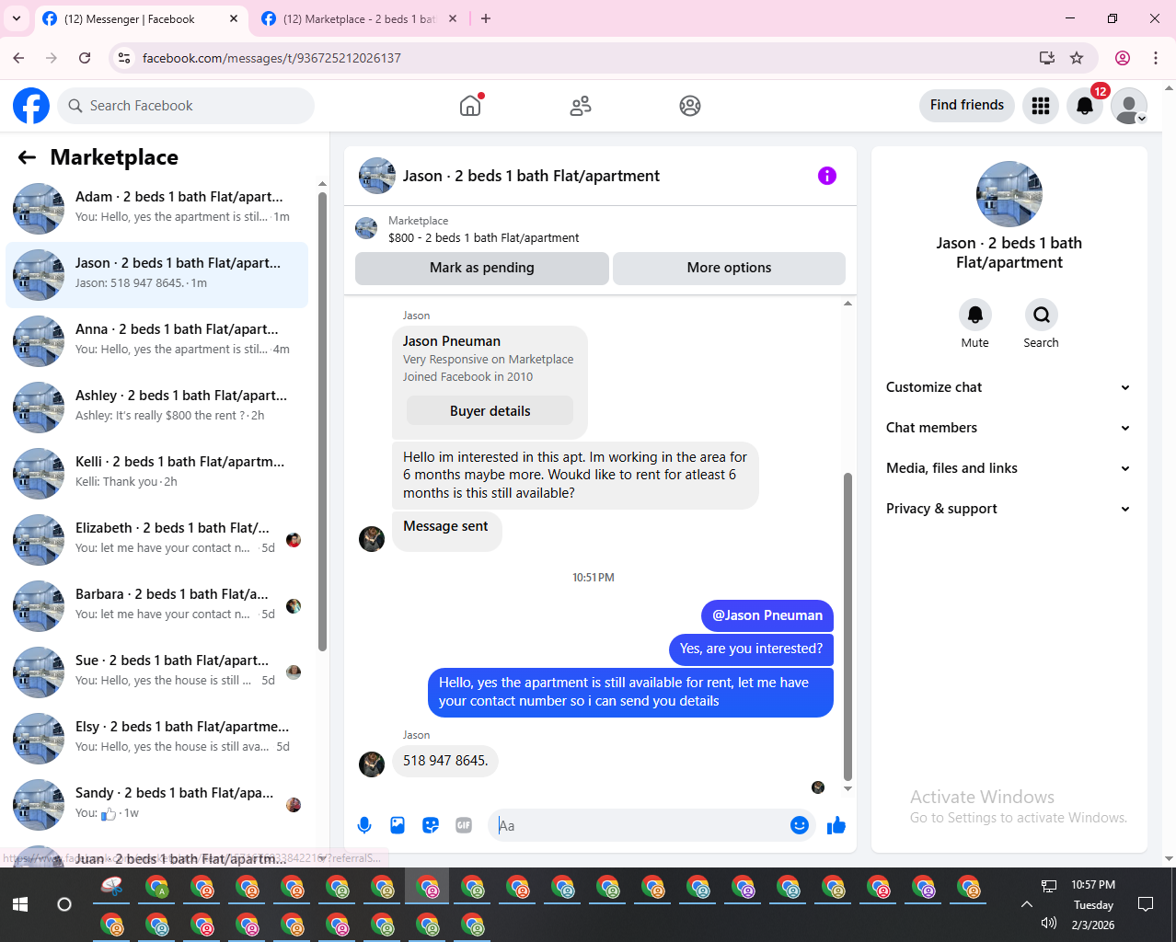
Task: Open the Home feed icon
Action: coord(470,106)
